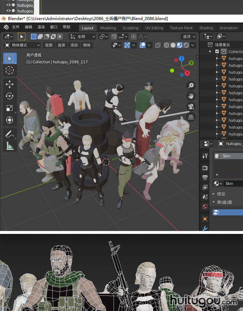Viewport: 243px width, 311px height.
Task: Select the Move tool in the left toolbar
Action: (x=10, y=84)
